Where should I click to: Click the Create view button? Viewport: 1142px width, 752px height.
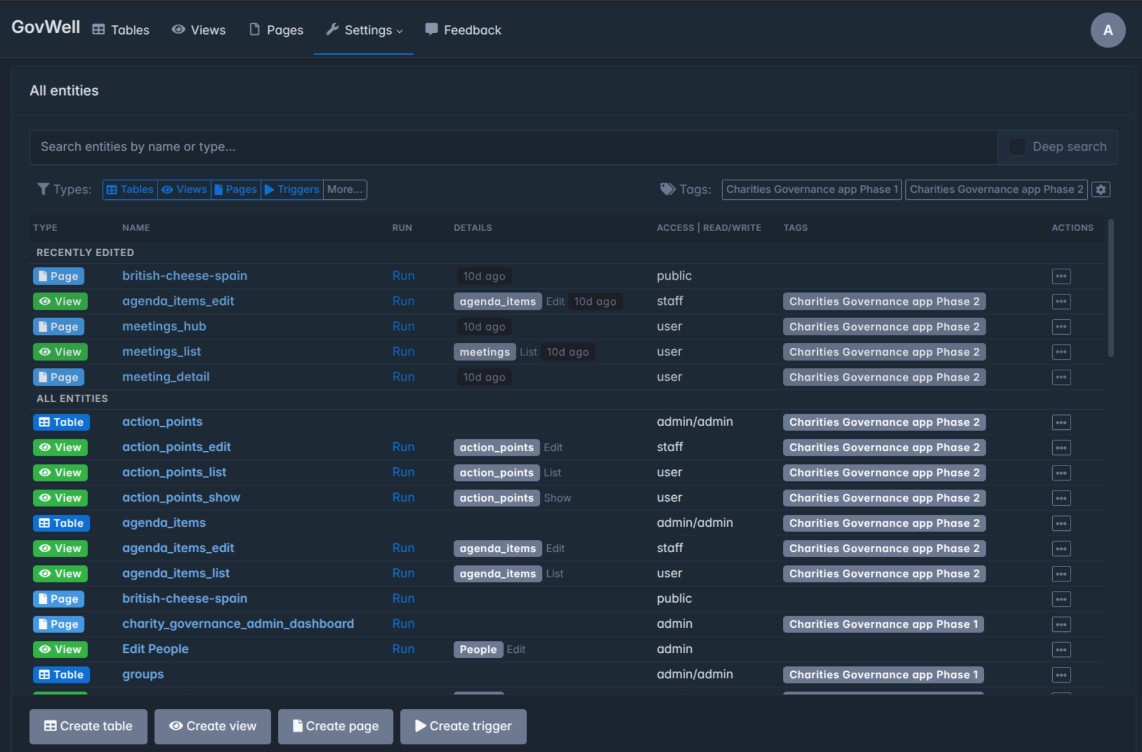coord(212,726)
